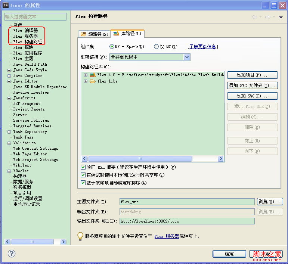Click the flex_libs folder icon
The height and width of the screenshot is (264, 288).
point(93,81)
